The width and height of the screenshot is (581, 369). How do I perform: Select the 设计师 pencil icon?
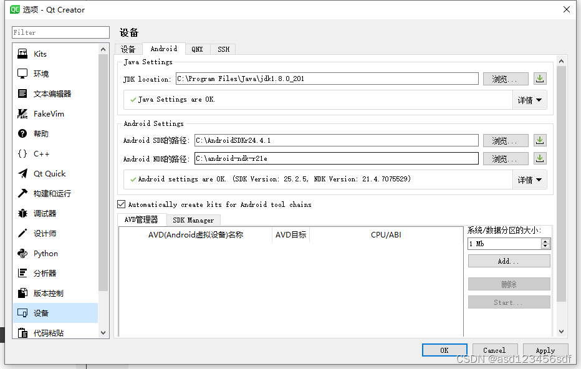22,233
